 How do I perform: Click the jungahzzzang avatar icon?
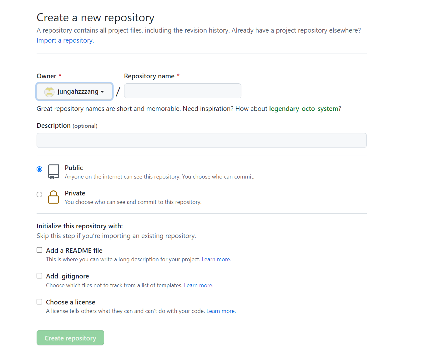pos(49,92)
